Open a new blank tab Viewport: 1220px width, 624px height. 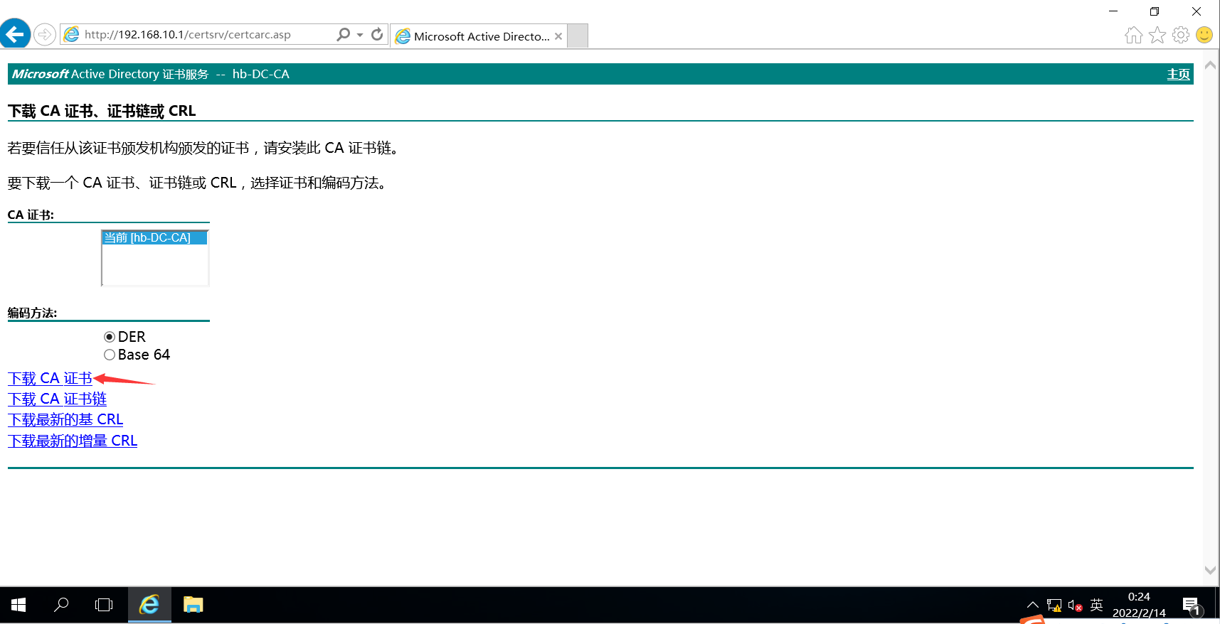pyautogui.click(x=578, y=36)
